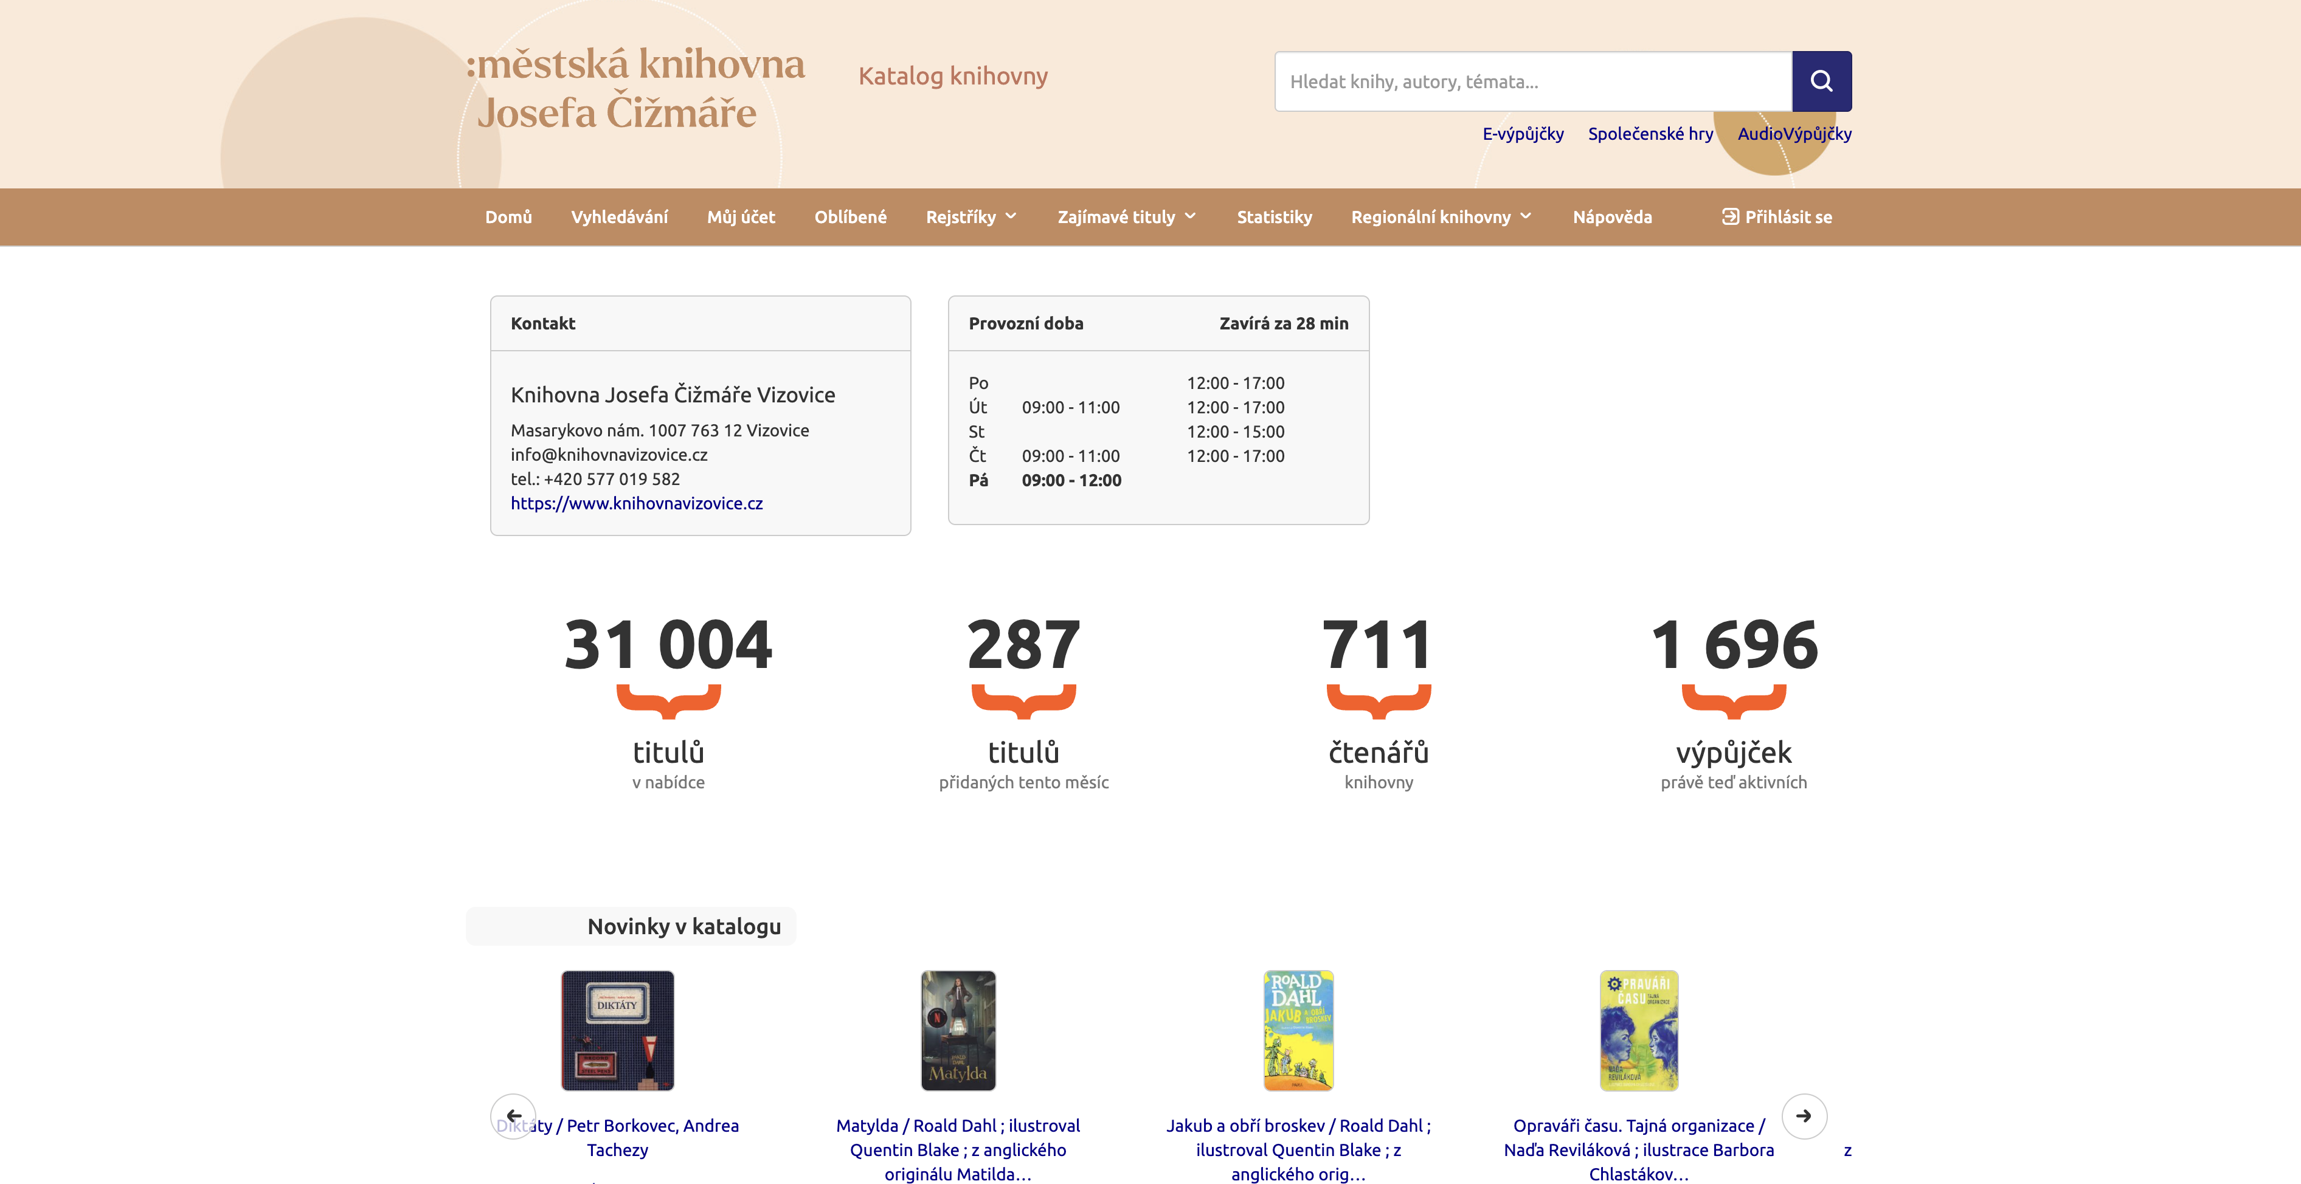Select the Oblíbené menu item
Image resolution: width=2301 pixels, height=1184 pixels.
pos(850,217)
